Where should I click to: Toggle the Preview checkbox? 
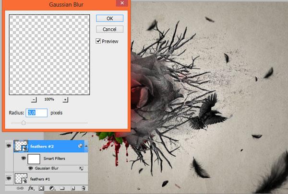tap(98, 41)
